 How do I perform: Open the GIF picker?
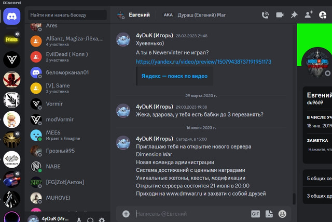(x=255, y=214)
